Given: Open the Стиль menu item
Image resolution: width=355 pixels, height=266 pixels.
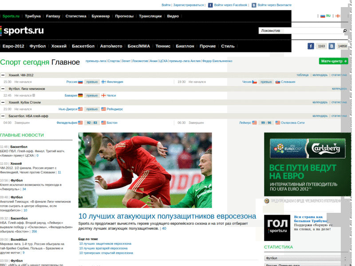Looking at the screenshot, I should (x=228, y=46).
